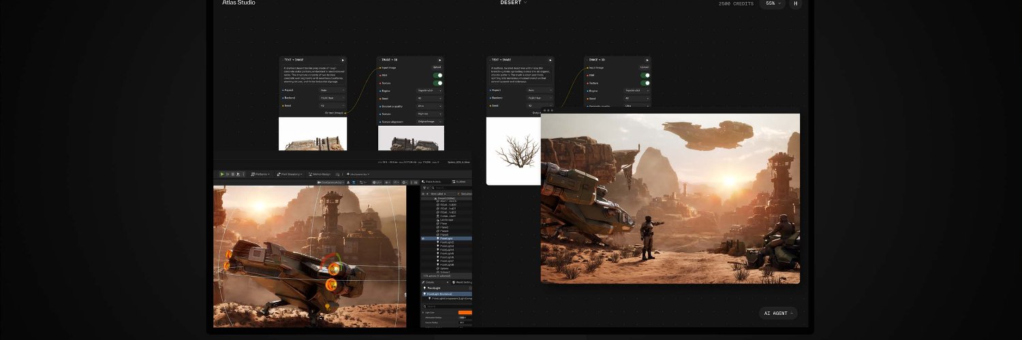Open the Engine dropdown in the dead tree Image → 3D node
This screenshot has height=340, width=1022.
(x=637, y=90)
